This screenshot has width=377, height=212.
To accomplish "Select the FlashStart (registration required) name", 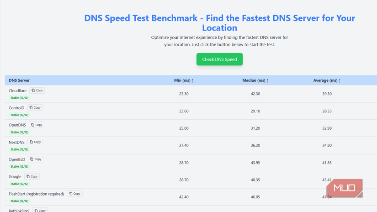I will [x=36, y=194].
